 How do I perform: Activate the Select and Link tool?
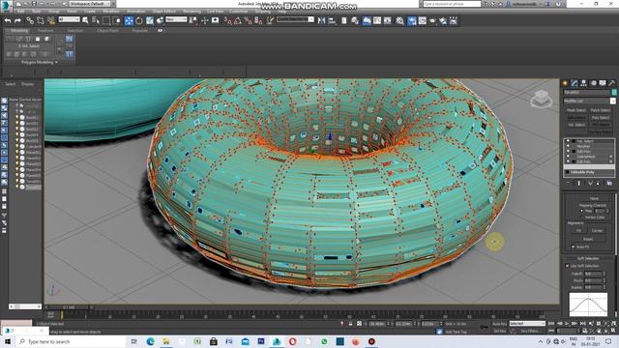[30, 20]
